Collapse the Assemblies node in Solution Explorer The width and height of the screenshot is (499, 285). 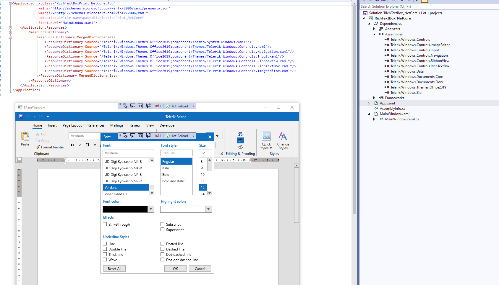(374, 34)
